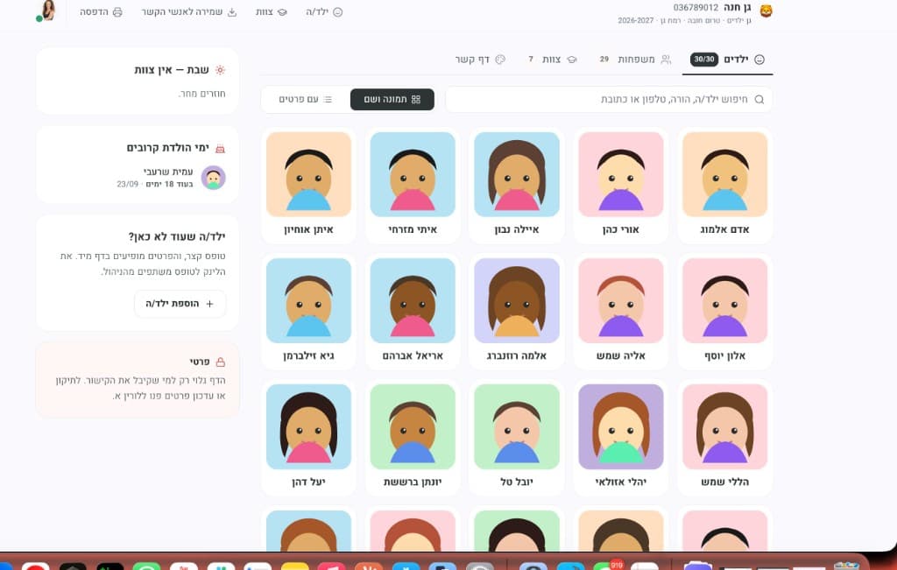Click the birthday cake icon
The width and height of the screenshot is (897, 570).
pos(220,148)
